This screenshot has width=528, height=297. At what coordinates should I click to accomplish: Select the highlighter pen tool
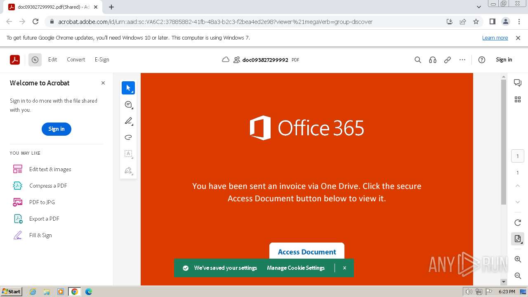pos(128,121)
